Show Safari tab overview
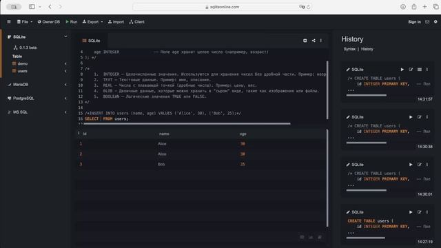 [435, 6]
